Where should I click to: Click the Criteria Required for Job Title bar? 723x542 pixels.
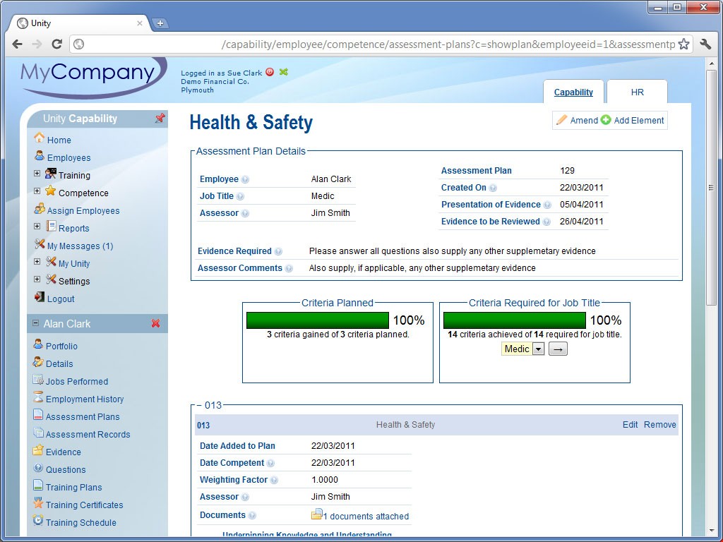click(x=514, y=320)
